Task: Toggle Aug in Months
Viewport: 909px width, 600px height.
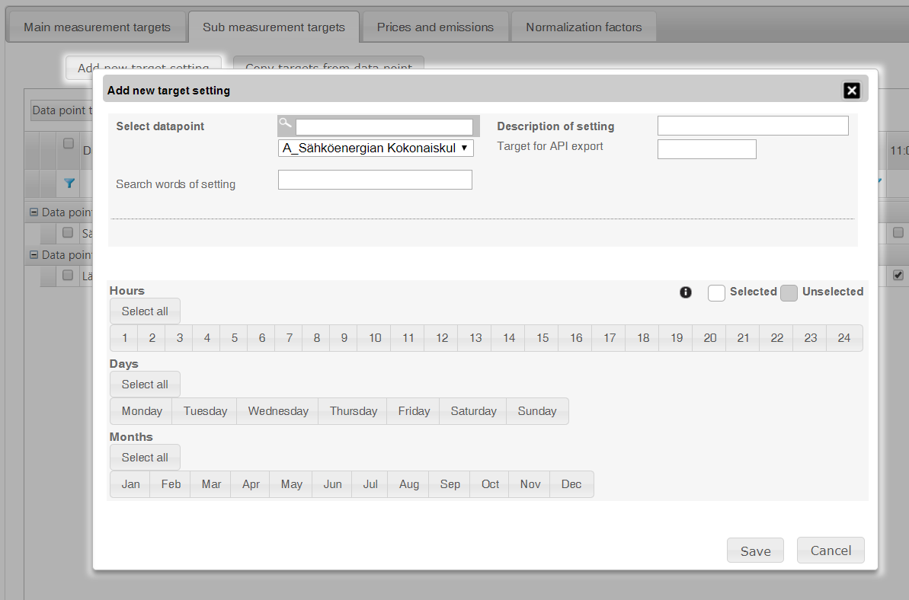Action: (x=408, y=484)
